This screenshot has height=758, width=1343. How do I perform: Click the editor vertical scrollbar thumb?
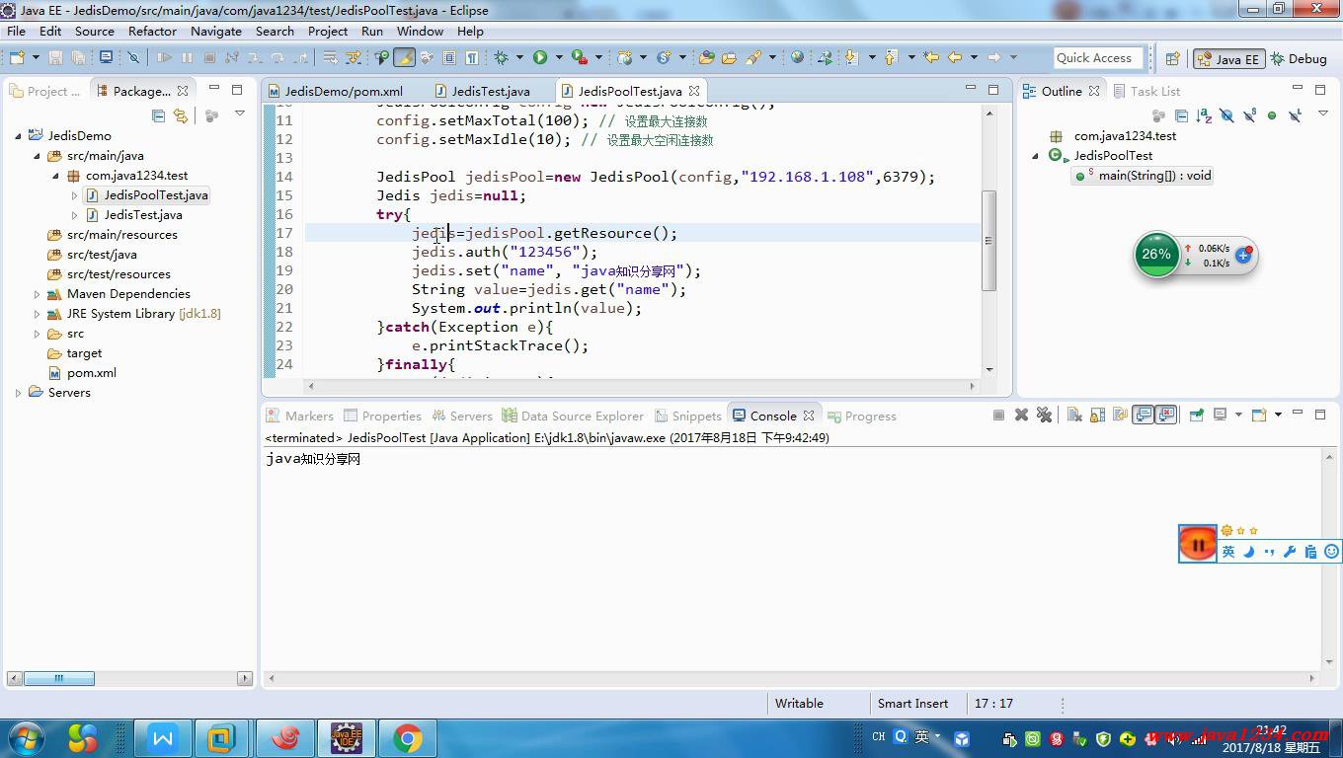(x=989, y=240)
